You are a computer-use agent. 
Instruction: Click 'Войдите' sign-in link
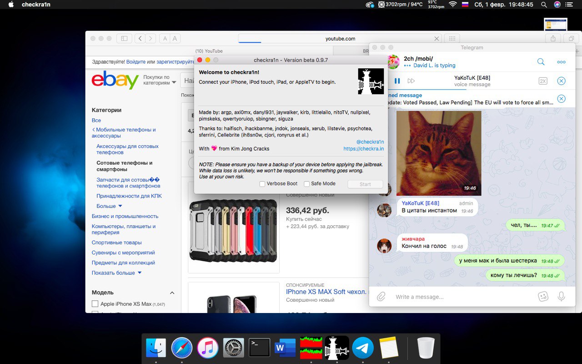click(x=136, y=62)
